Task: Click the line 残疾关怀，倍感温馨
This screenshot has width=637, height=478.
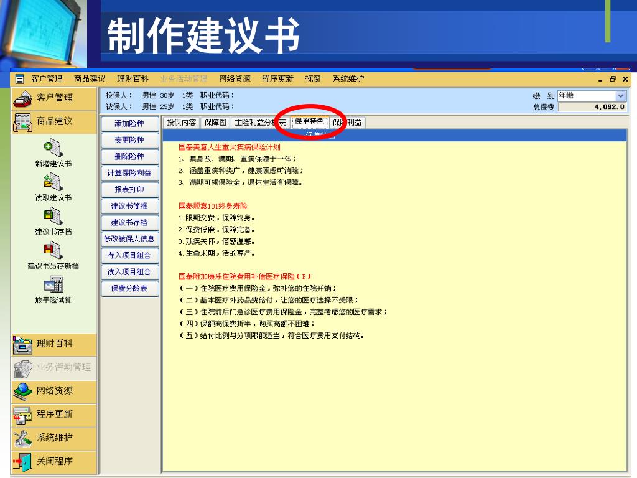Action: (x=216, y=241)
